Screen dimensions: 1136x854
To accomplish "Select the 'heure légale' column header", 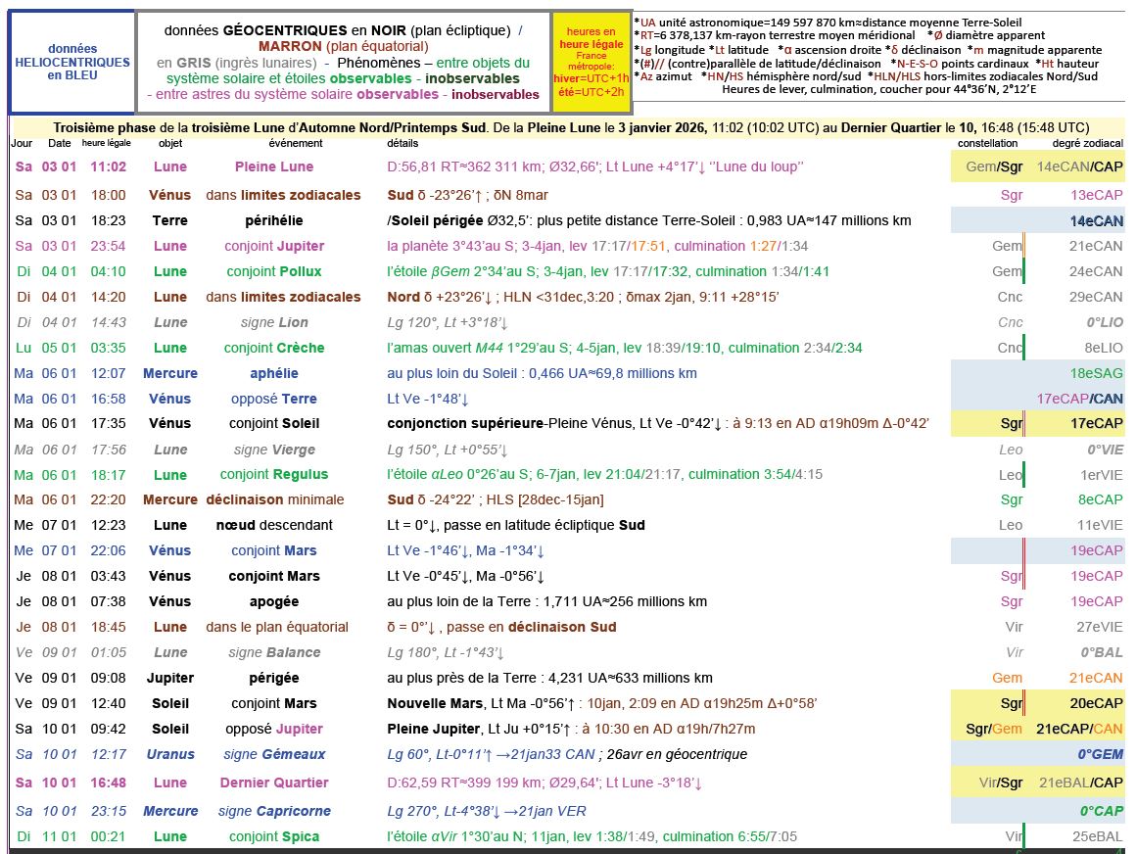I will (107, 143).
